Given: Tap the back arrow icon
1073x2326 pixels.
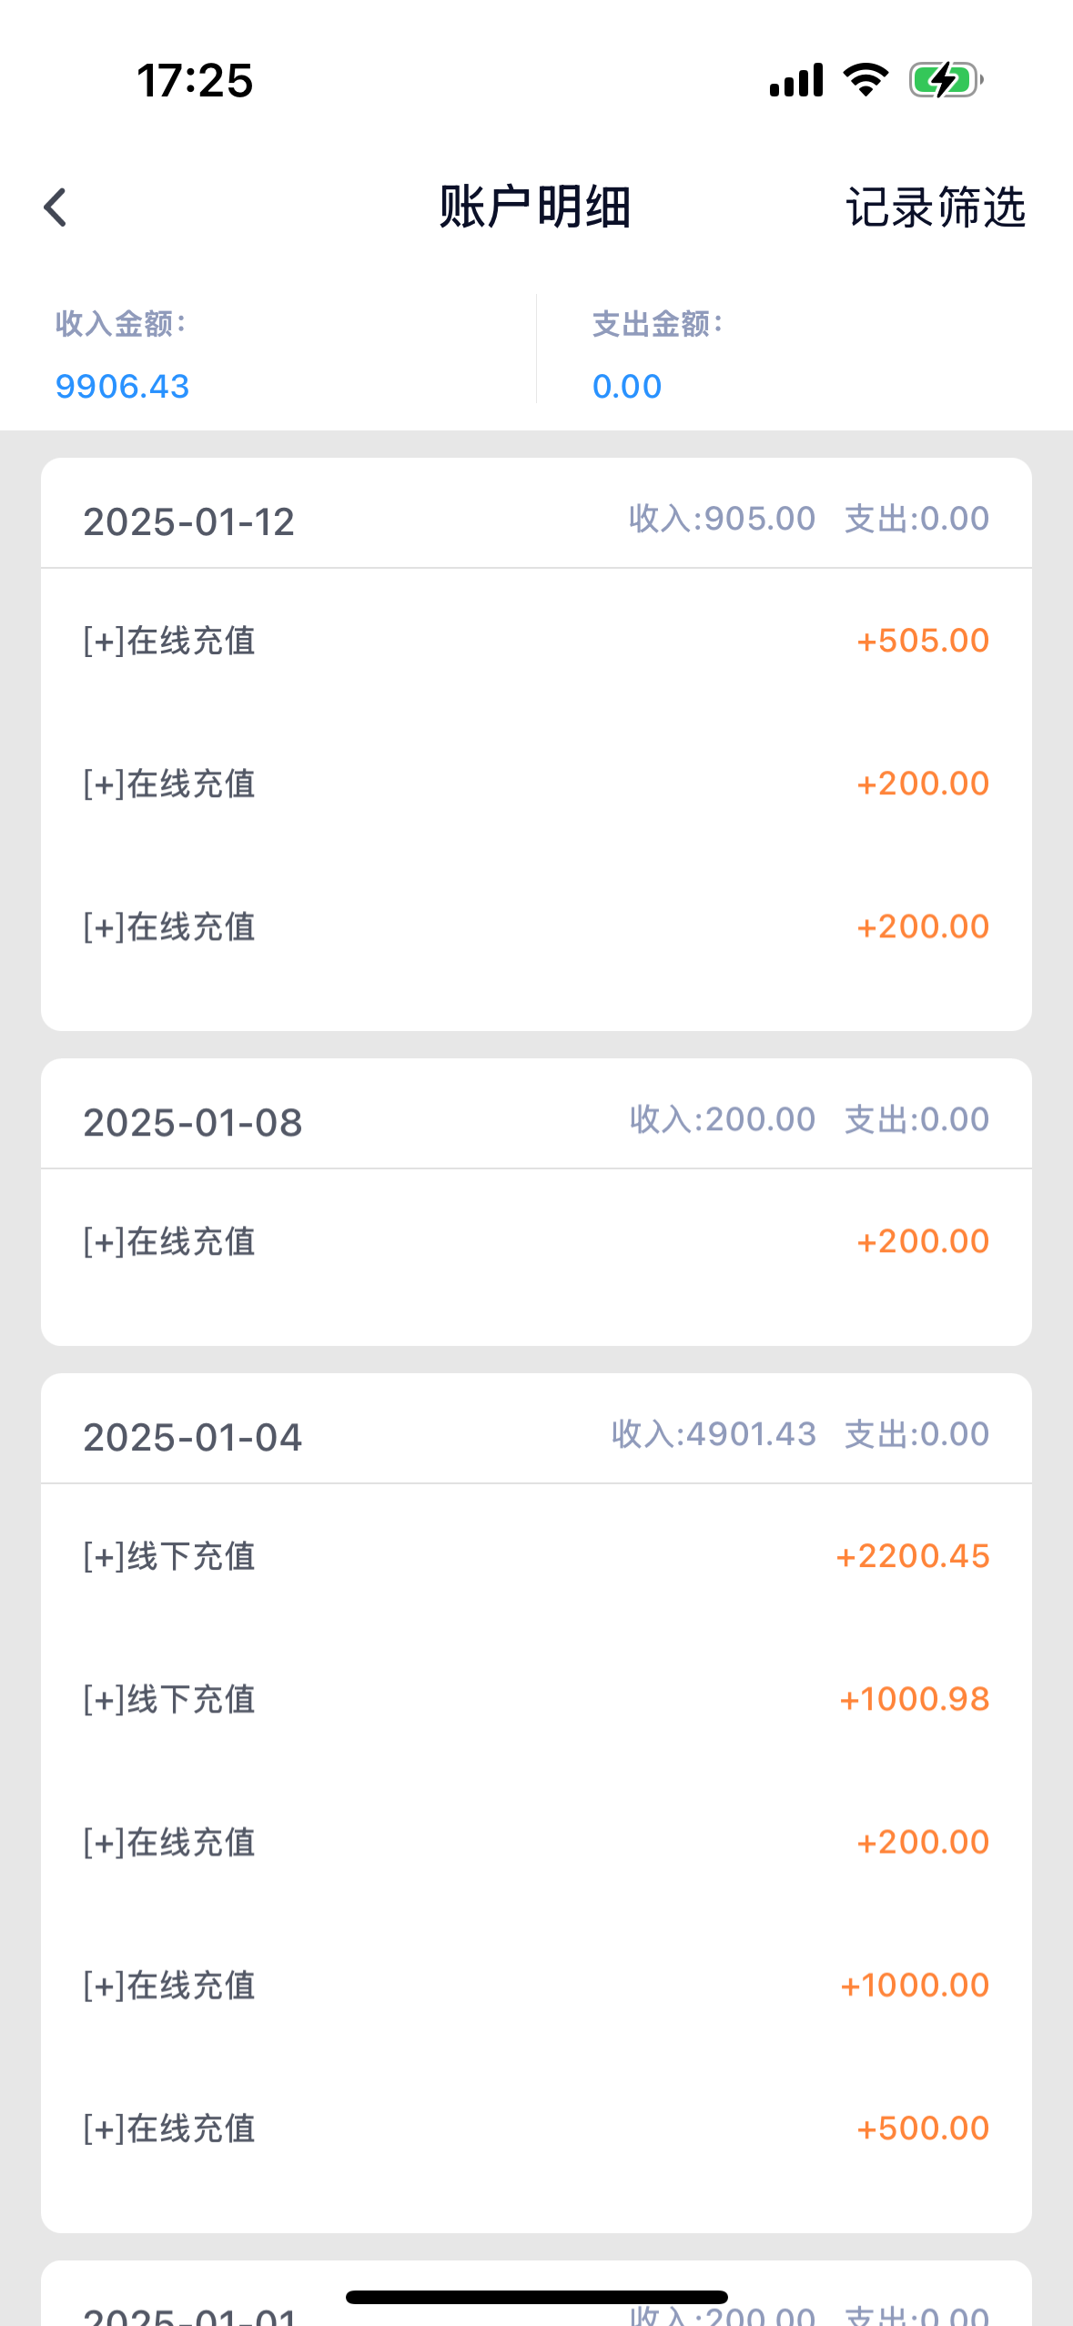Looking at the screenshot, I should tap(56, 207).
